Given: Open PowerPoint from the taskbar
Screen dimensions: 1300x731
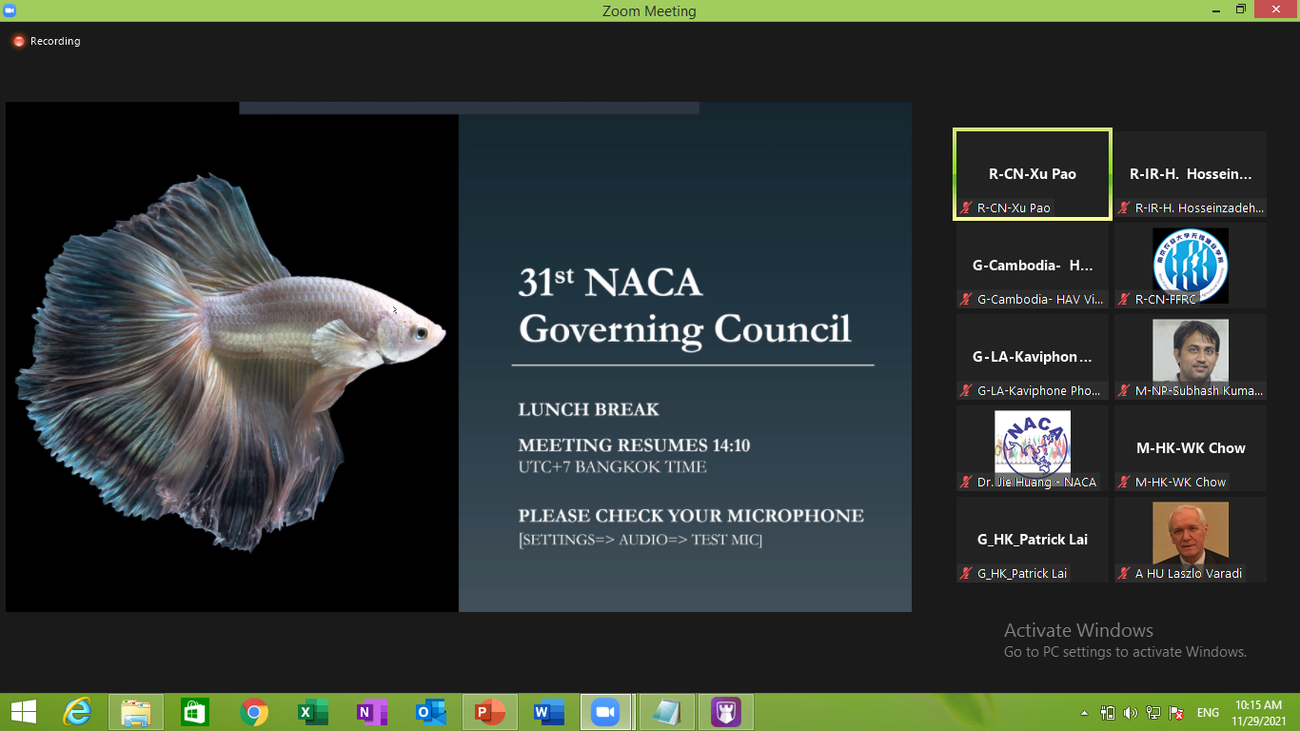Looking at the screenshot, I should (x=490, y=712).
